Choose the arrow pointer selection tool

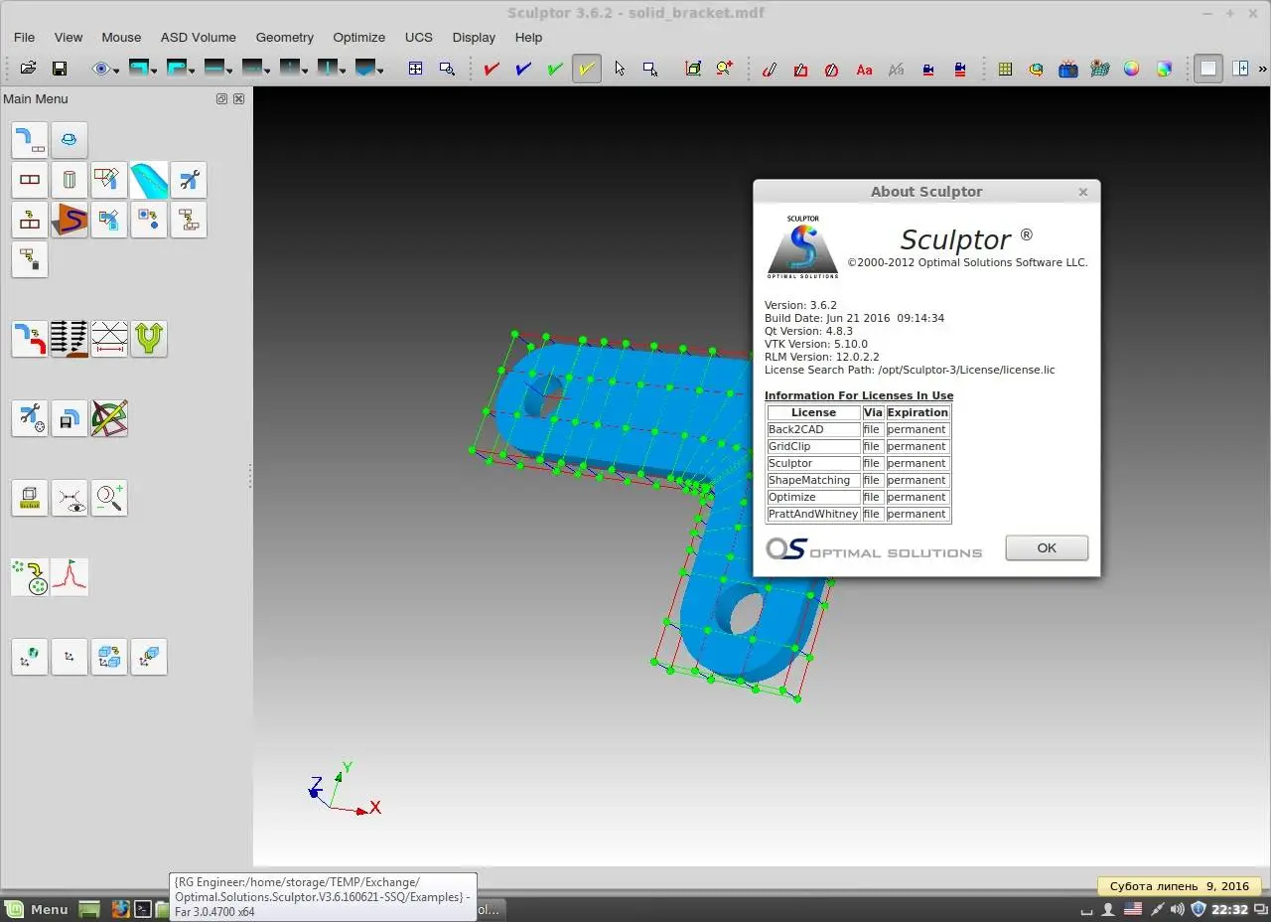[620, 69]
